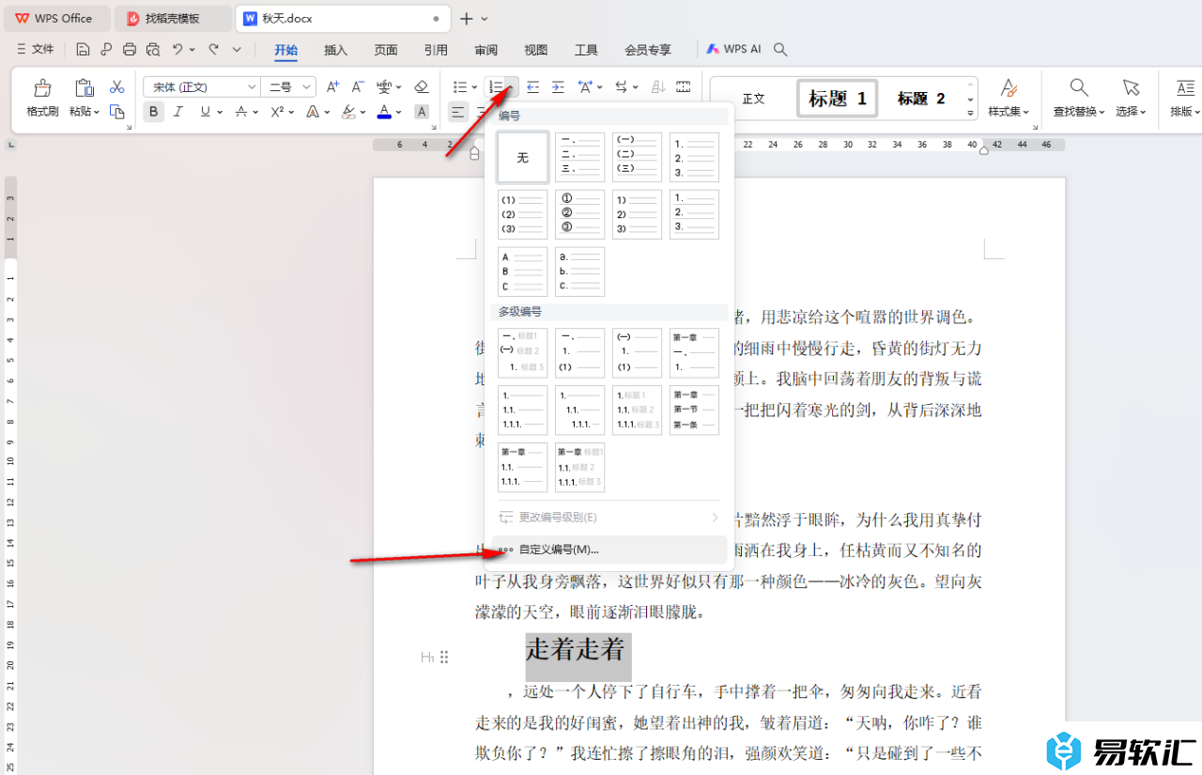Image resolution: width=1202 pixels, height=775 pixels.
Task: Click the numbered list icon
Action: point(496,86)
